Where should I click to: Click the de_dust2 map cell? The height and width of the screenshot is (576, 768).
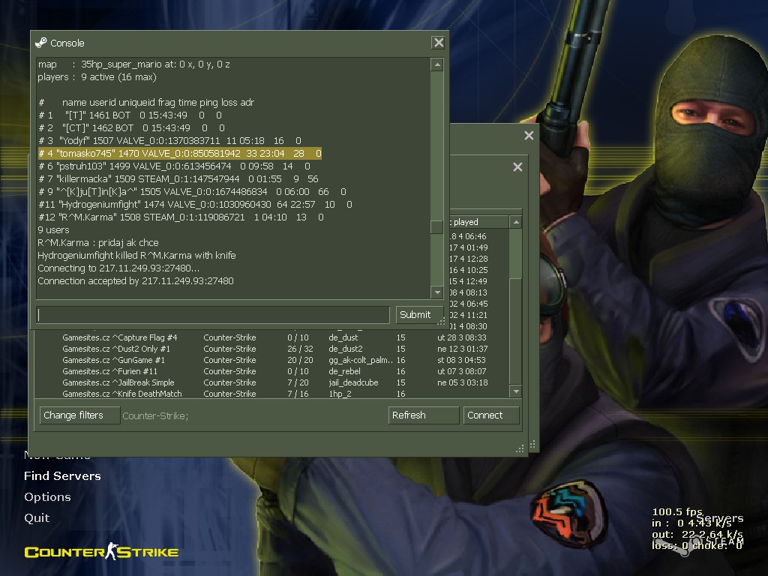point(346,349)
